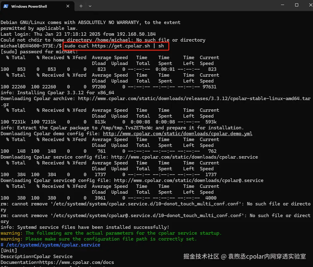Click the '97631' current speed value

[x=209, y=87]
